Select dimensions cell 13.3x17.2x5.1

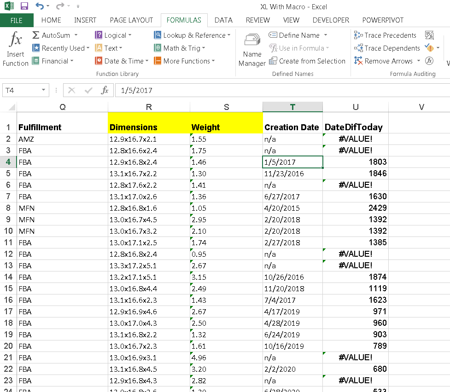coord(149,265)
